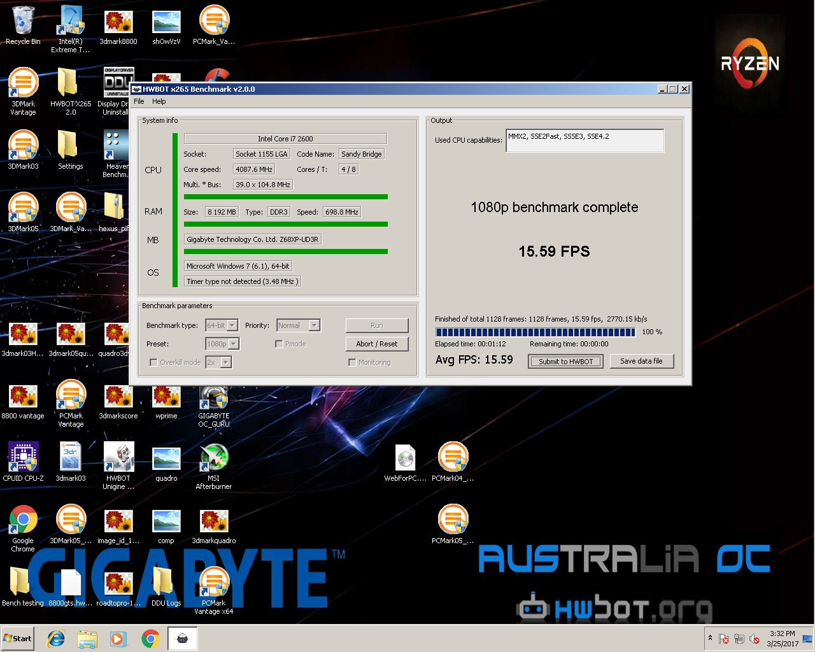Open the HWBOT X265 2.0 folder
This screenshot has width=815, height=652.
(71, 92)
